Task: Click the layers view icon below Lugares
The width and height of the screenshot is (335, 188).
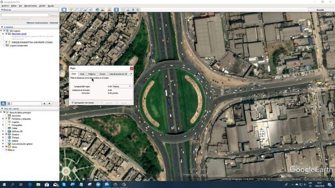Action: [9, 104]
